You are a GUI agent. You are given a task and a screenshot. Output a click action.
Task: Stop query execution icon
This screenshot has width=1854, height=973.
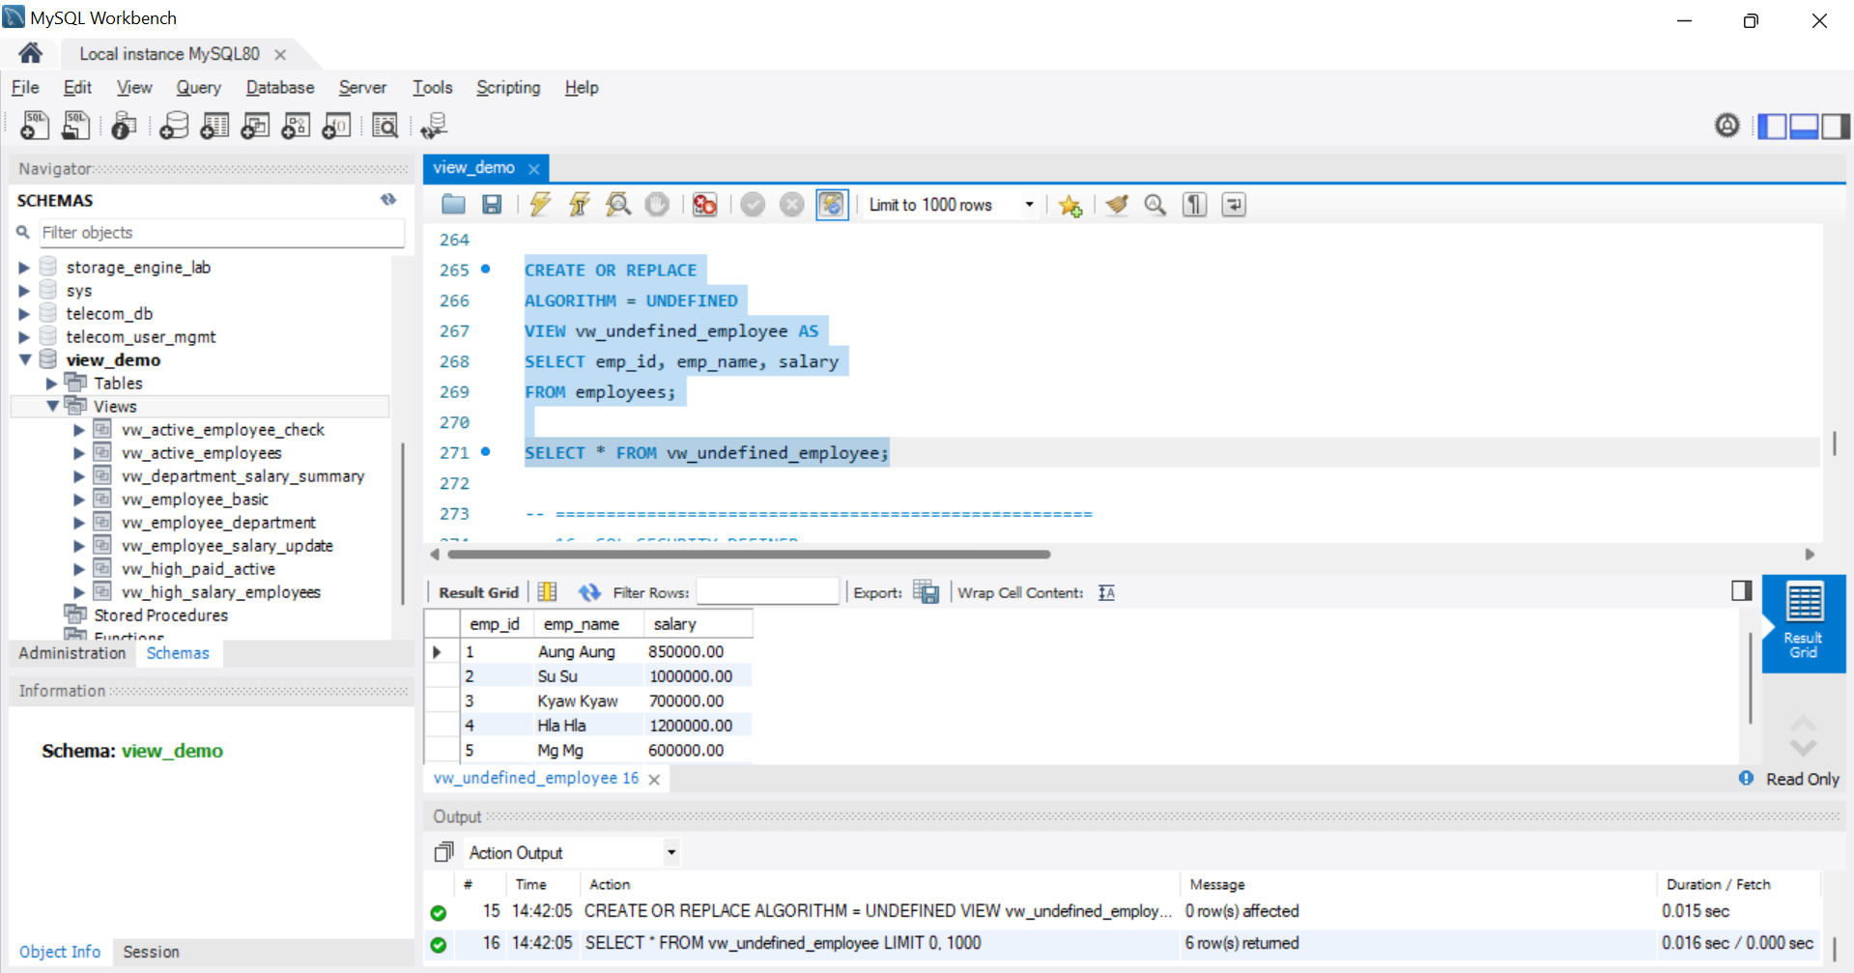click(x=657, y=205)
